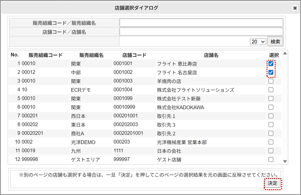Viewport: 301px width, 195px height.
Task: Select the 羊焼肉の店 checkbox
Action: [x=271, y=81]
